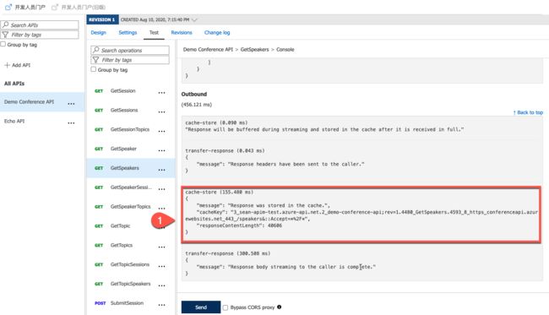Open the GetSpeakers operation ellipsis menu
The image size is (549, 315).
pos(161,170)
